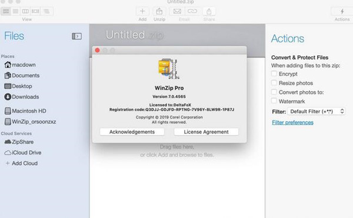This screenshot has width=353, height=218.
Task: Open the Actions lightning bolt toolbar item
Action: click(342, 11)
